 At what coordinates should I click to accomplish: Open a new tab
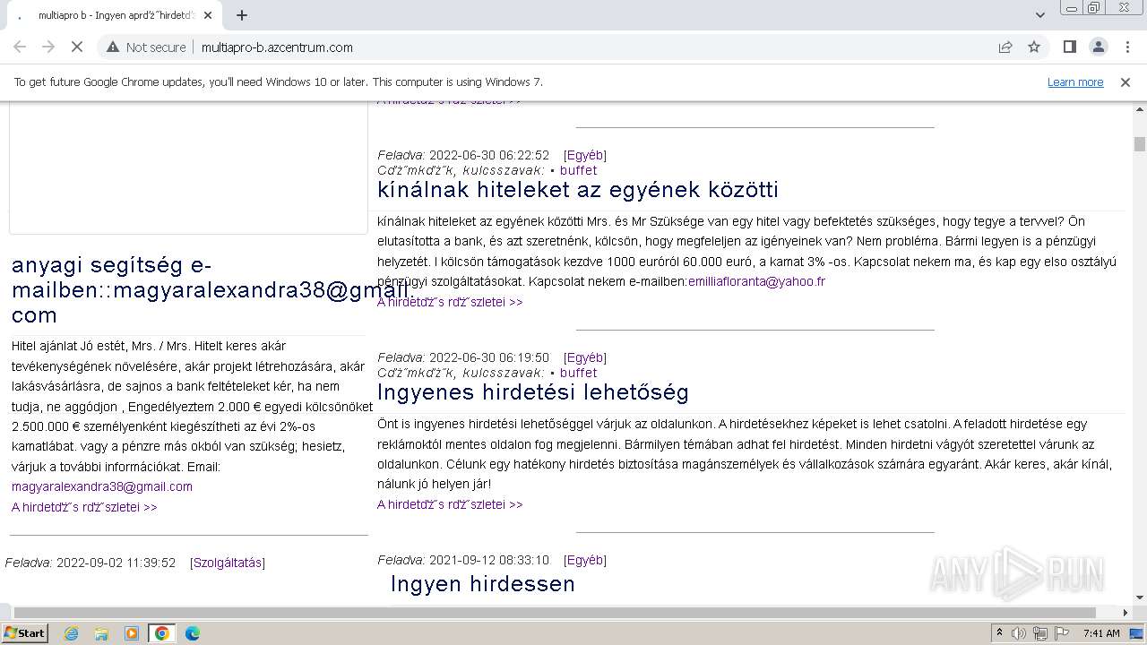[x=242, y=15]
